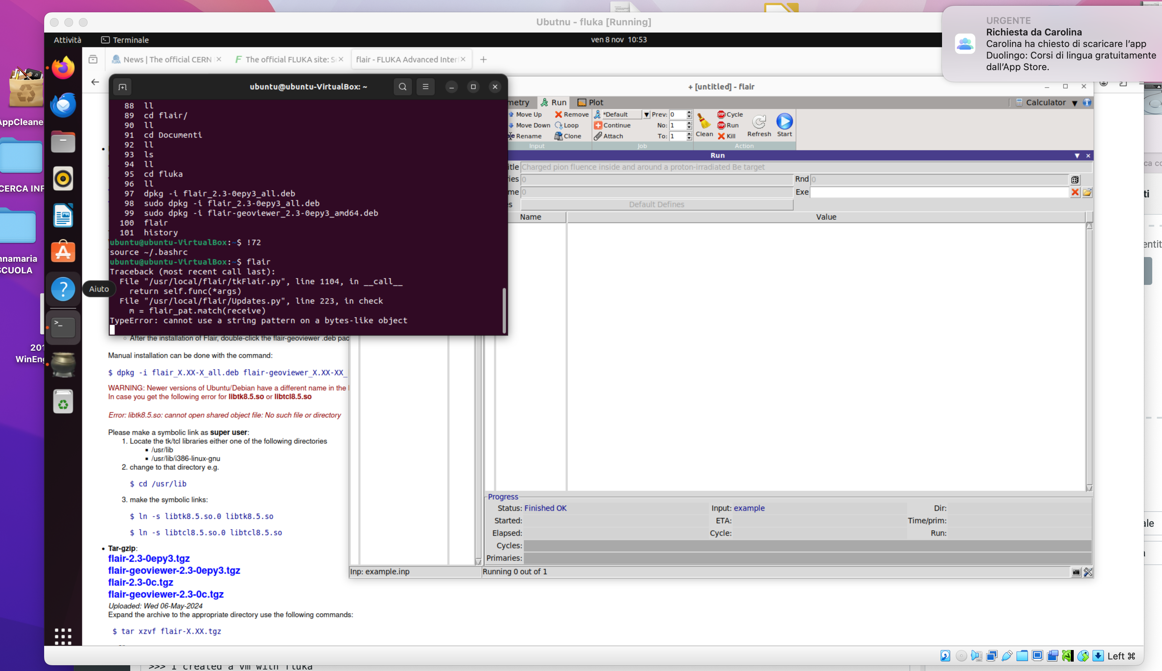Image resolution: width=1162 pixels, height=671 pixels.
Task: Click the Default Defines button
Action: pos(657,205)
